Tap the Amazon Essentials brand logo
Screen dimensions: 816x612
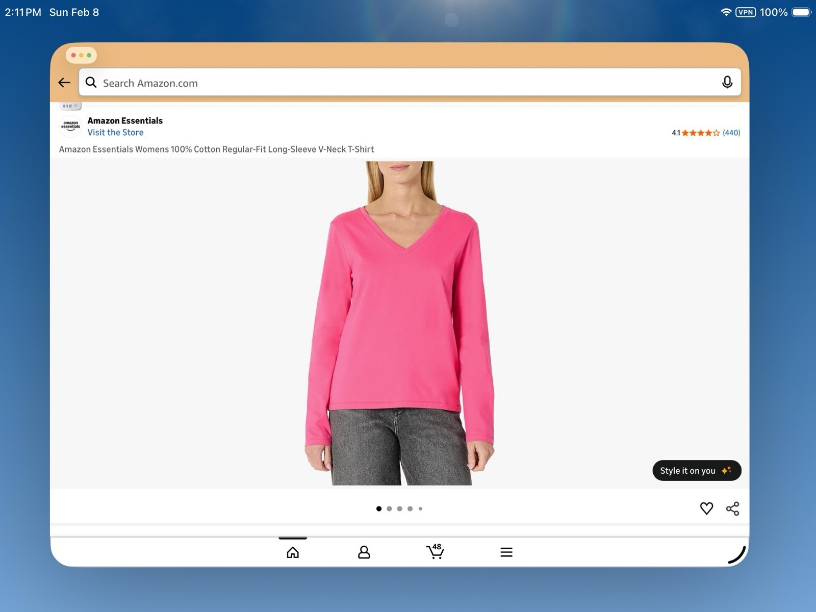[70, 126]
